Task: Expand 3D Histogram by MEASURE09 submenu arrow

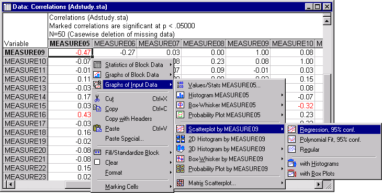Action: tap(283, 149)
